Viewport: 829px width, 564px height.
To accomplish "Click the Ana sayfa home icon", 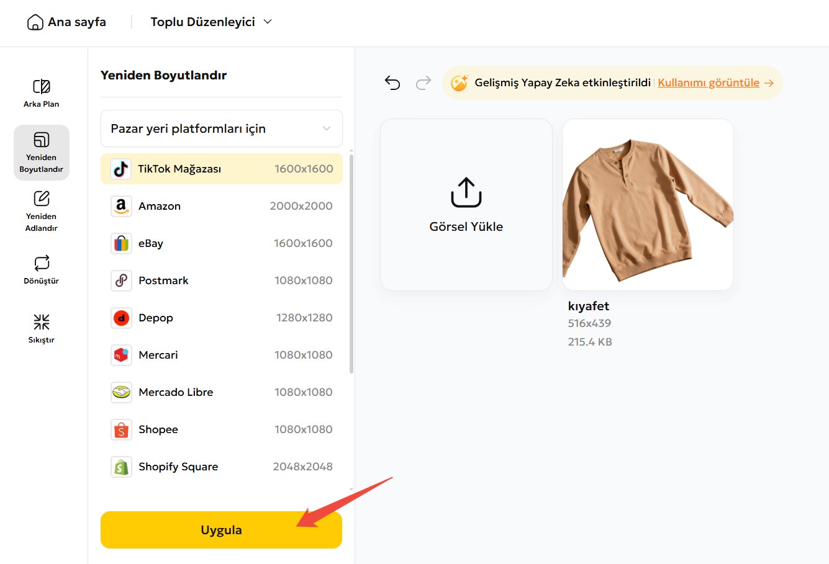I will click(x=35, y=22).
